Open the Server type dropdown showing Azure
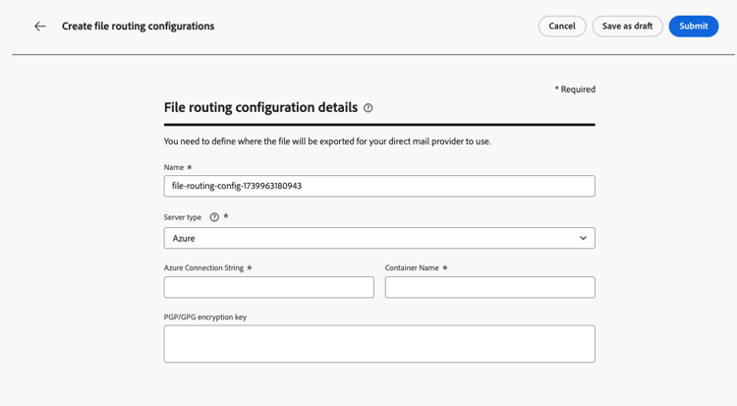Screen dimensions: 737x406 click(x=379, y=238)
